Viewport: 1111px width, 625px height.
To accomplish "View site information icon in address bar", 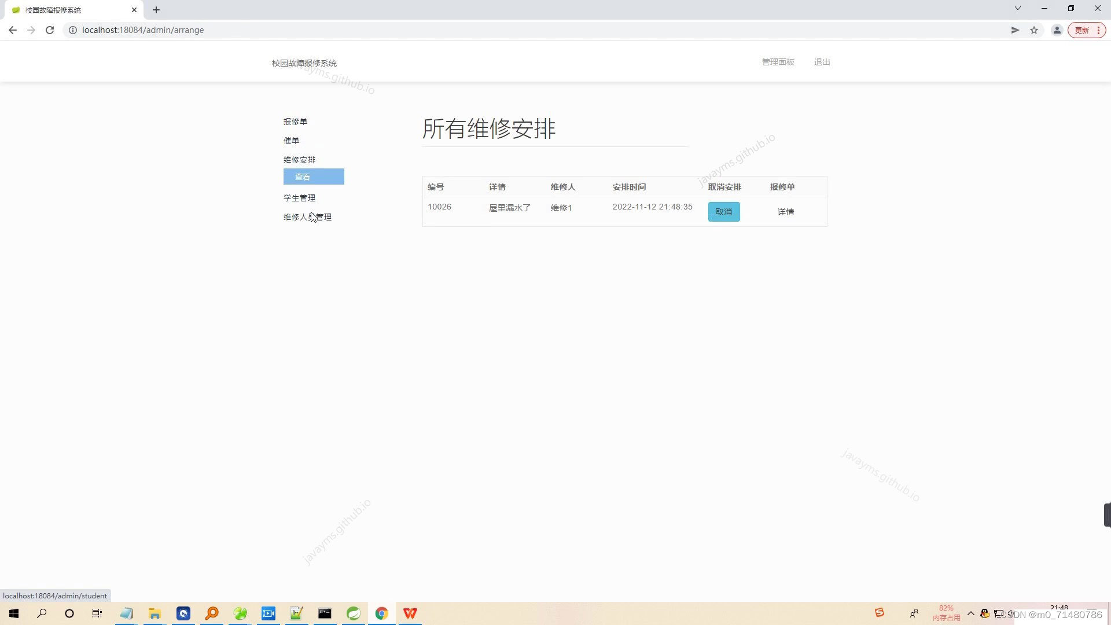I will coord(73,30).
